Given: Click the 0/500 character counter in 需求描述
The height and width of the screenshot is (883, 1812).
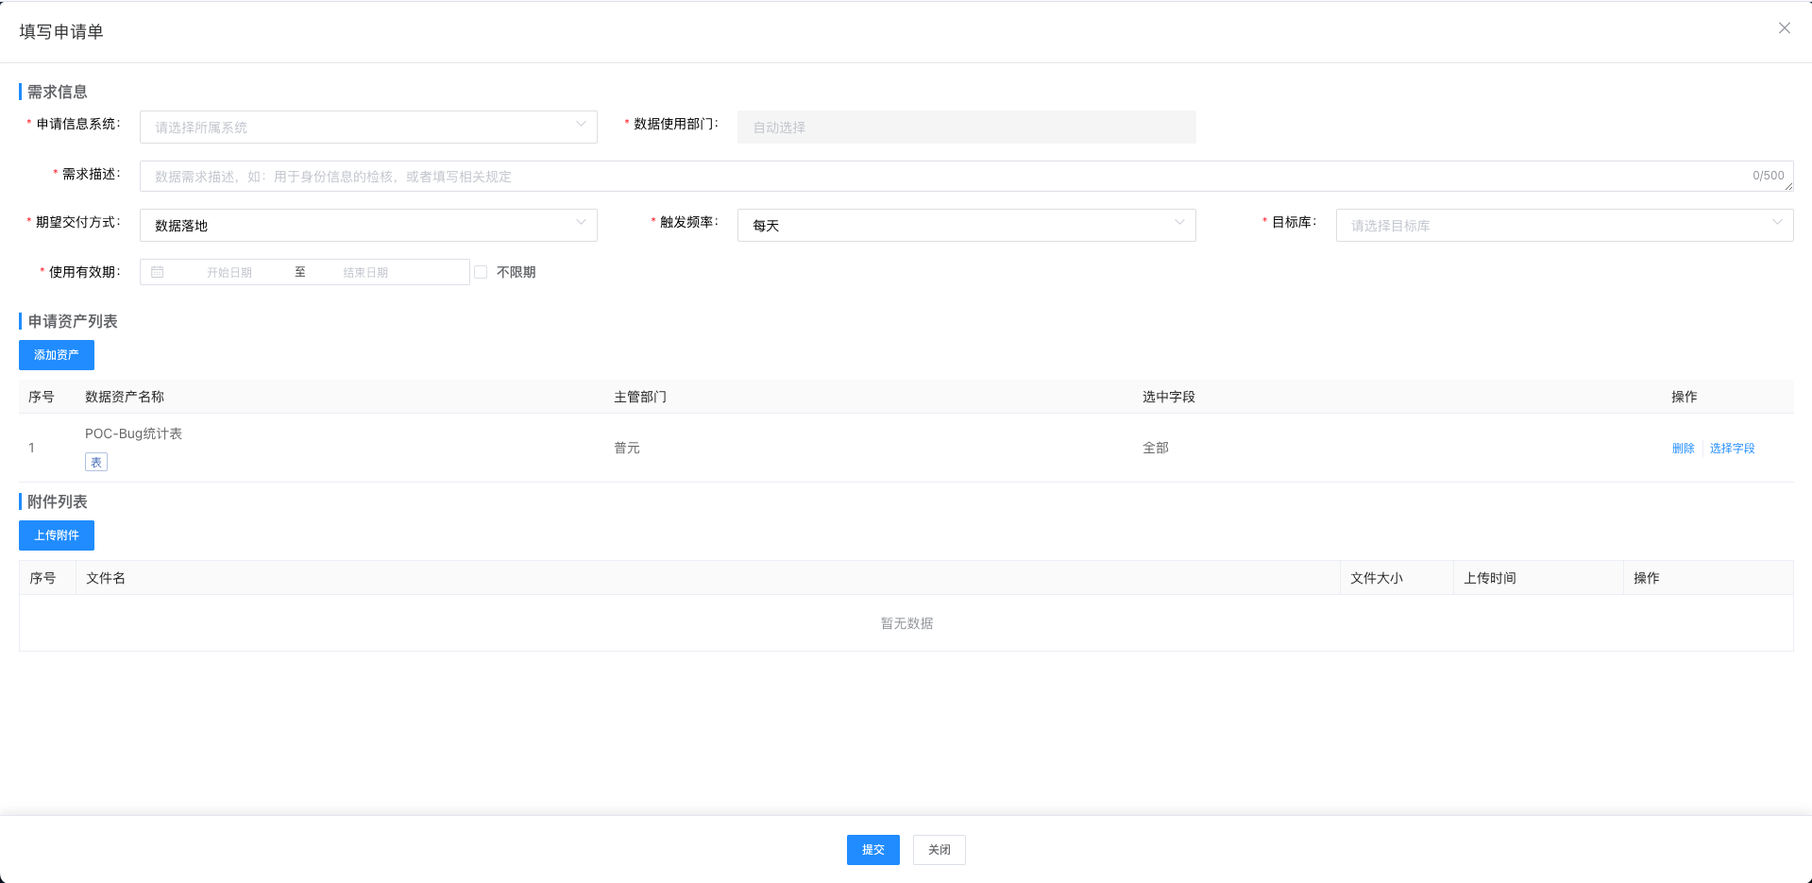Looking at the screenshot, I should (x=1767, y=175).
